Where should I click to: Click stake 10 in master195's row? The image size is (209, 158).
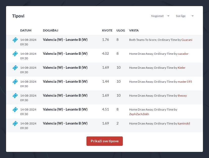pos(119,81)
